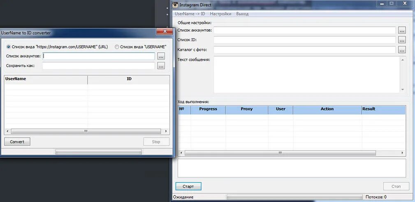Focus the Сохранить как input field
This screenshot has width=415, height=202.
click(98, 66)
